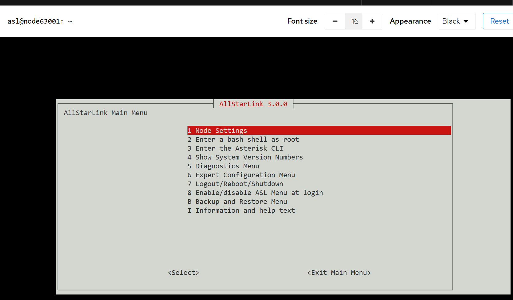Click the asl@node63001 terminal title
Screen dimensions: 513x300
(40, 21)
